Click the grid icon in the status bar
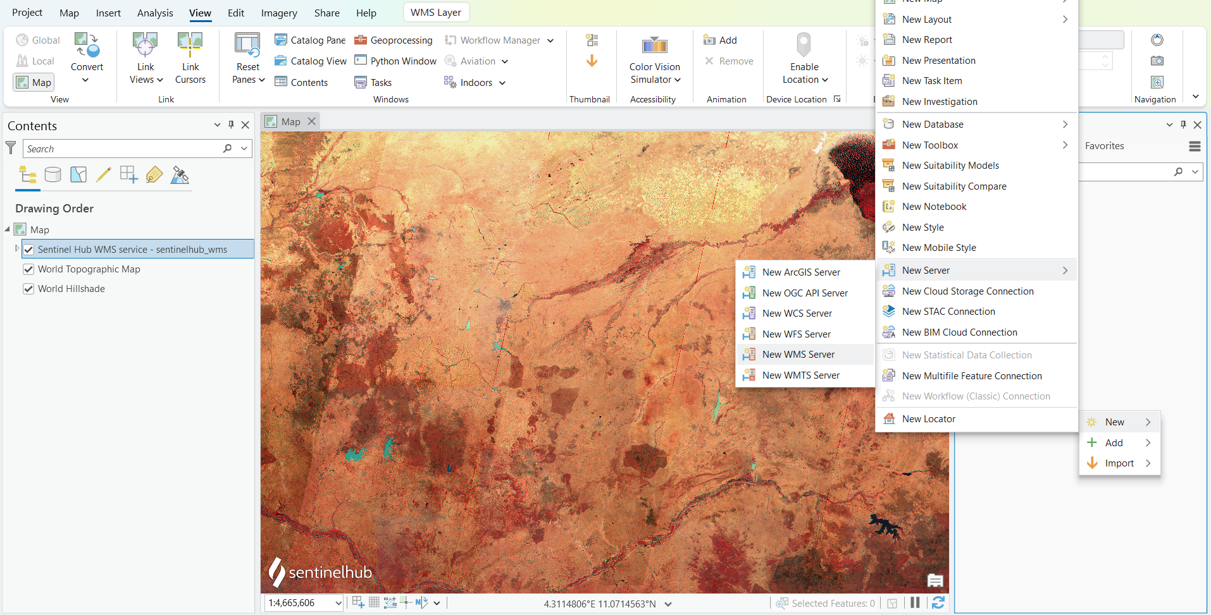Screen dimensions: 1211x615 (374, 602)
